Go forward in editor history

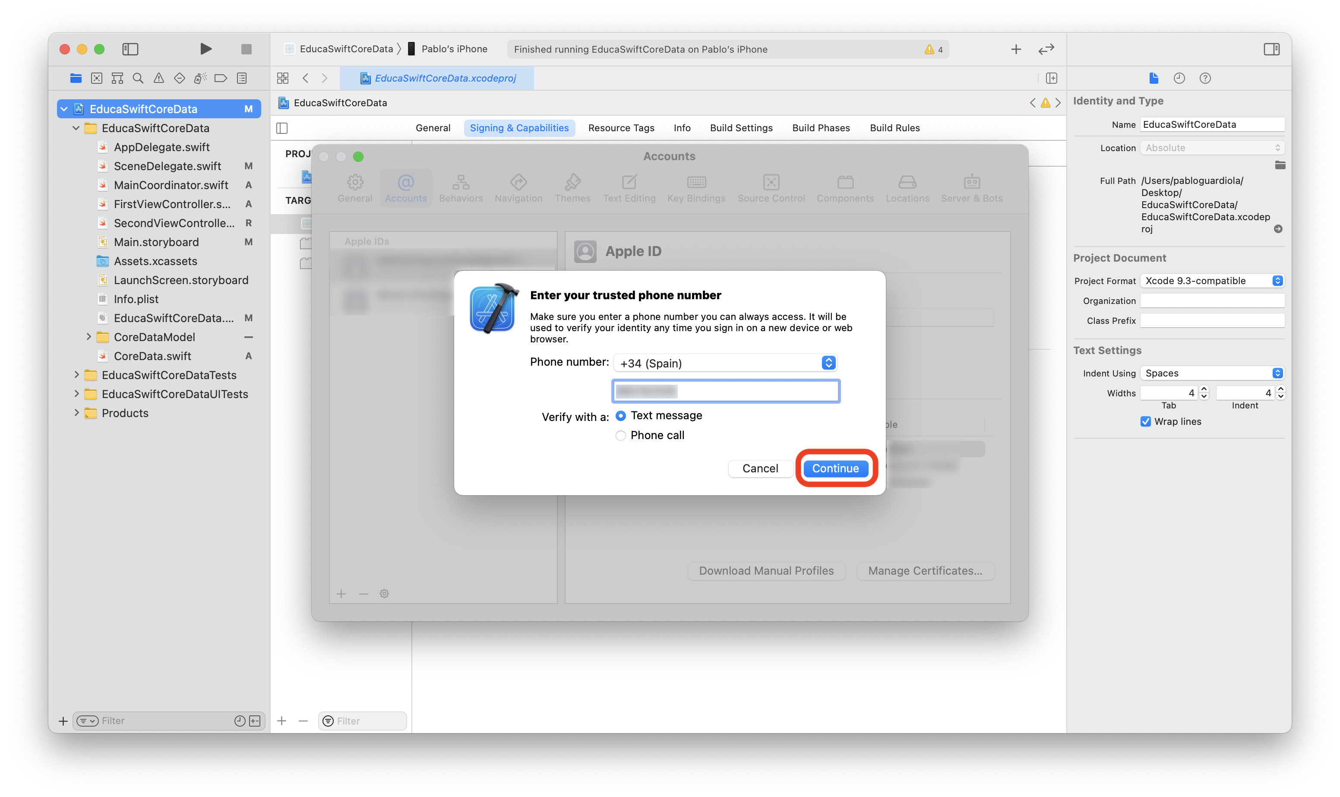325,79
